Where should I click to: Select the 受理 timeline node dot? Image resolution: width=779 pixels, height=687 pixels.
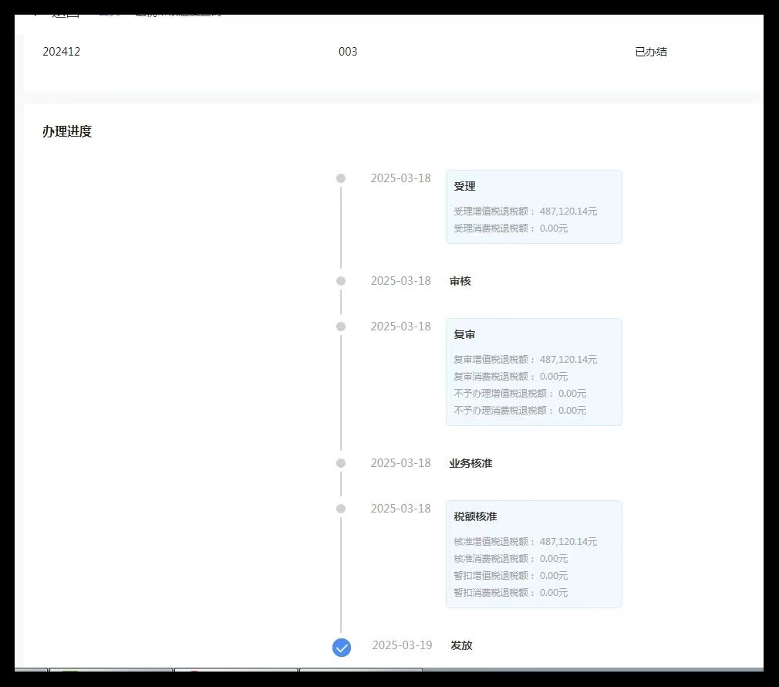[x=341, y=178]
